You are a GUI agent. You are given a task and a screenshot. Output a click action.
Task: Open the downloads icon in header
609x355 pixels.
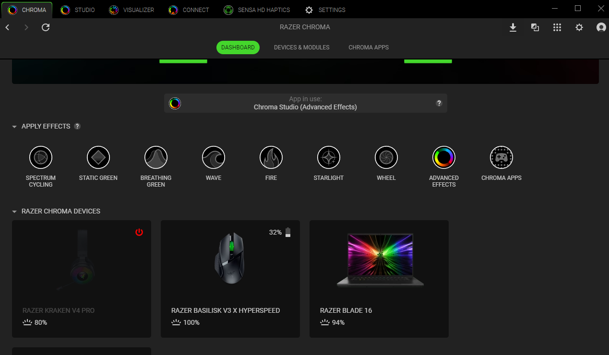coord(513,27)
